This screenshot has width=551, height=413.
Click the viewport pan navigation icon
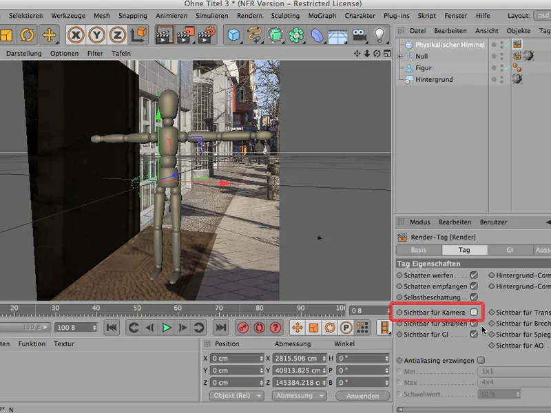tap(357, 54)
